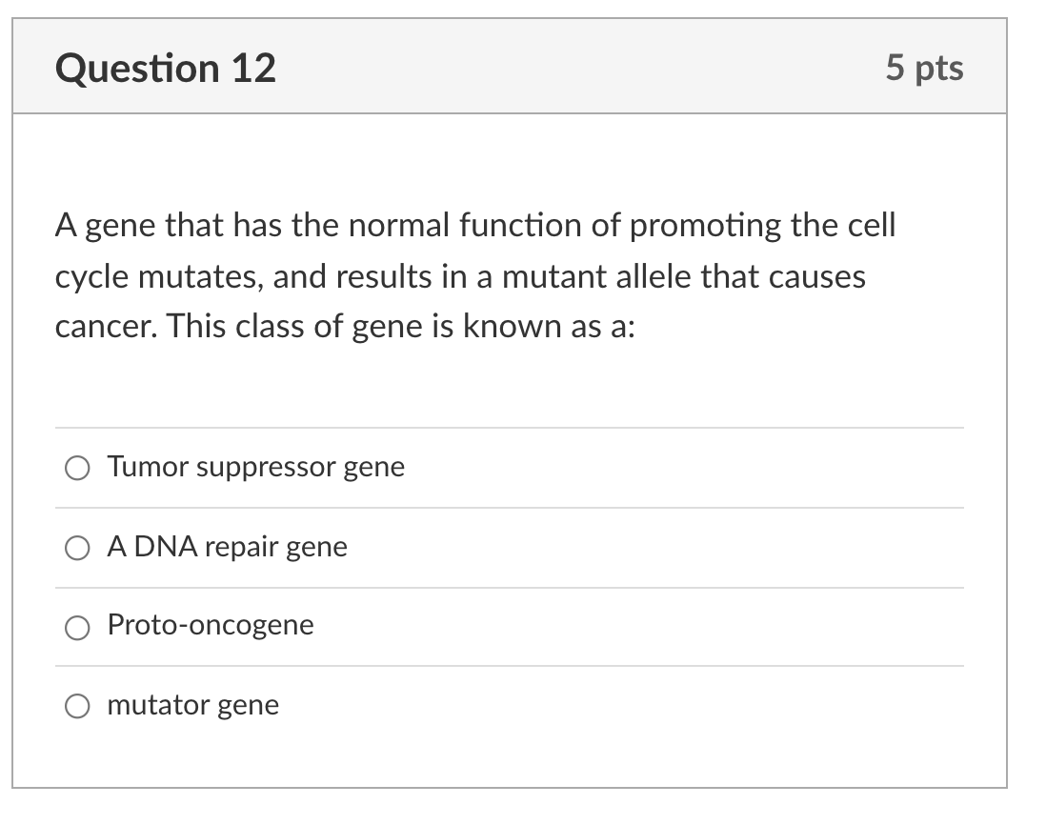
Task: Select the A DNA repair gene option
Action: 77,547
